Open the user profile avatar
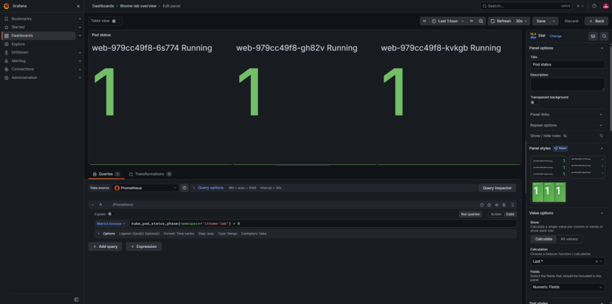The height and width of the screenshot is (304, 612). 605,6
